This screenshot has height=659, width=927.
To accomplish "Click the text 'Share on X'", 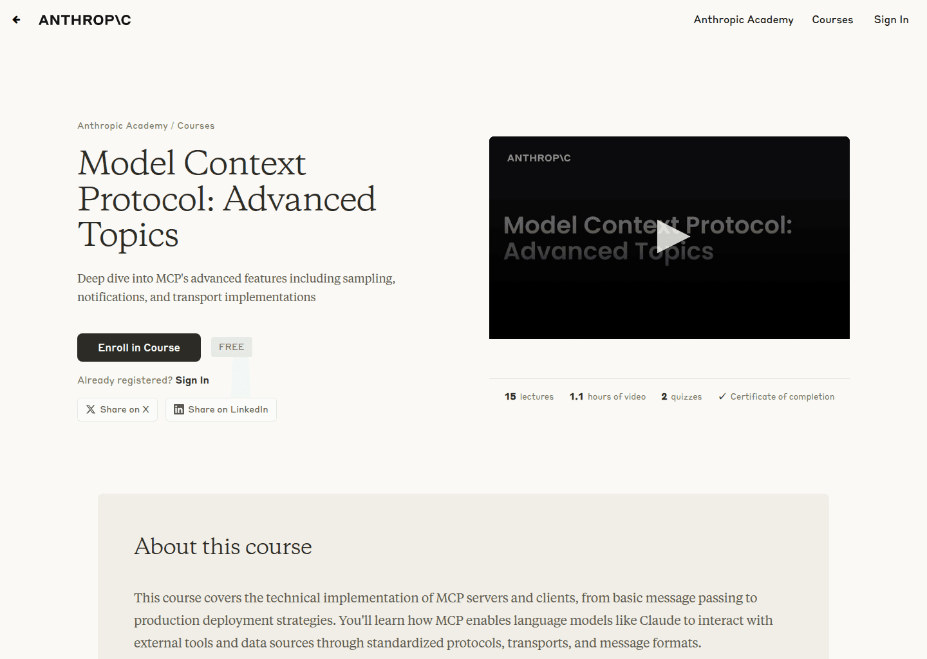I will [124, 409].
